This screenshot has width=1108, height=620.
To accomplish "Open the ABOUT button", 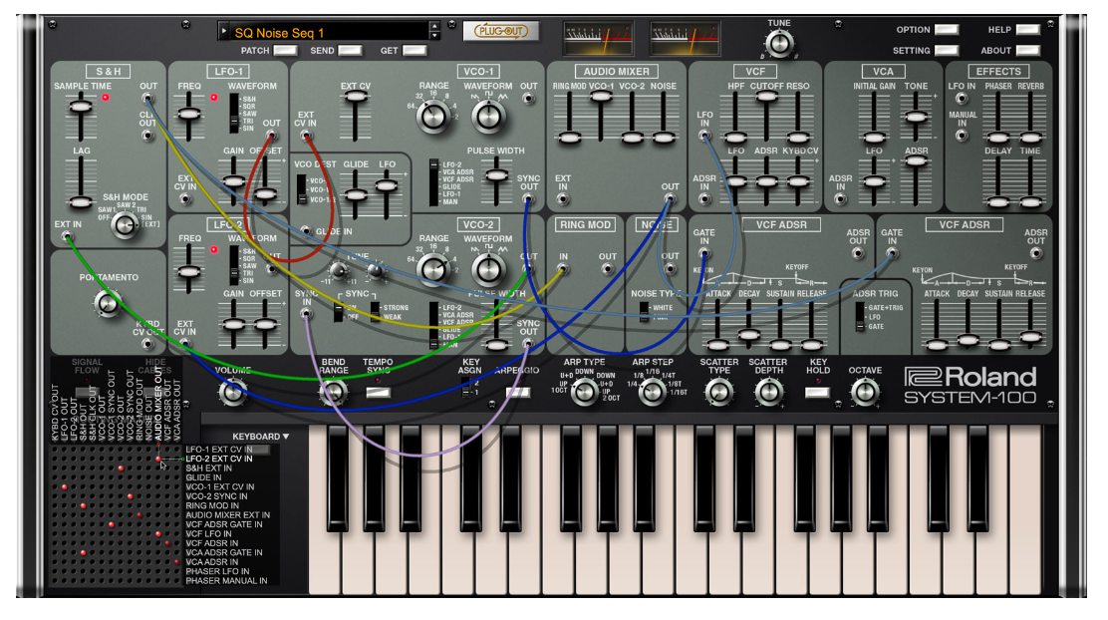I will click(1027, 50).
